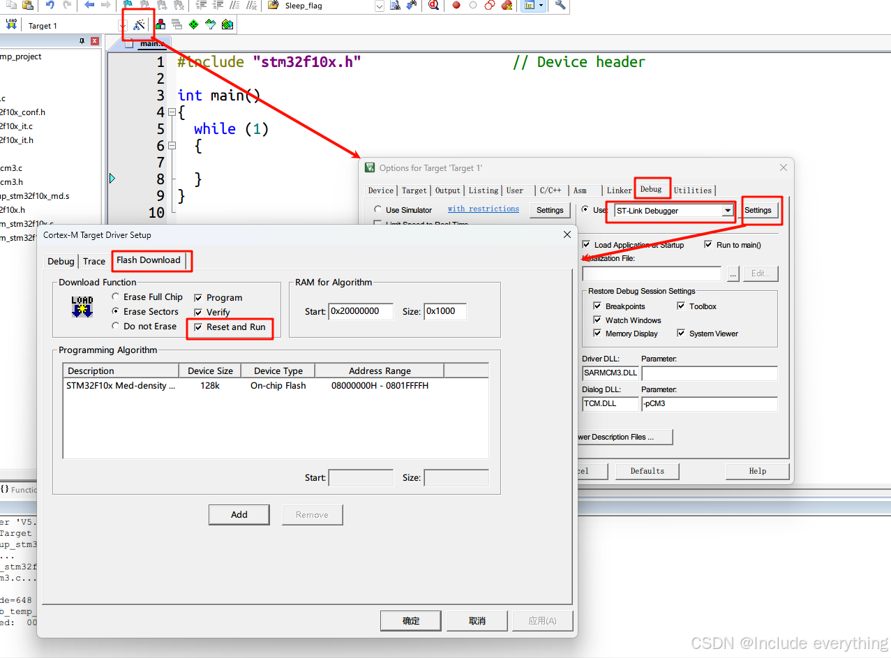Click the multi-project batch icon
This screenshot has width=891, height=658.
[177, 24]
